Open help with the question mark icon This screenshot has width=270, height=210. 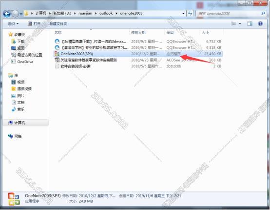260,23
